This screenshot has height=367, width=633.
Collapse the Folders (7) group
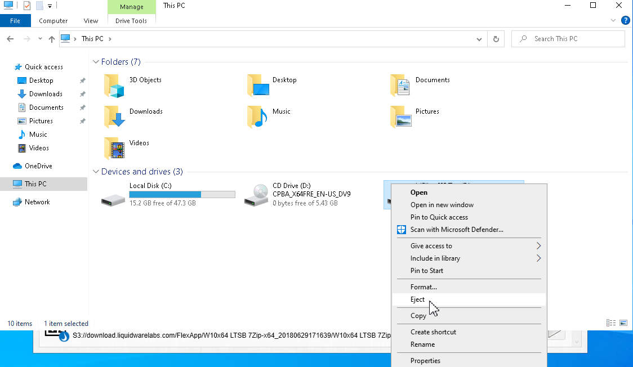(x=96, y=62)
